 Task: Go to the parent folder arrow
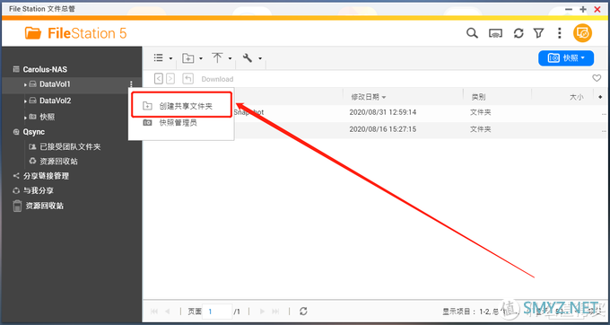click(x=187, y=79)
